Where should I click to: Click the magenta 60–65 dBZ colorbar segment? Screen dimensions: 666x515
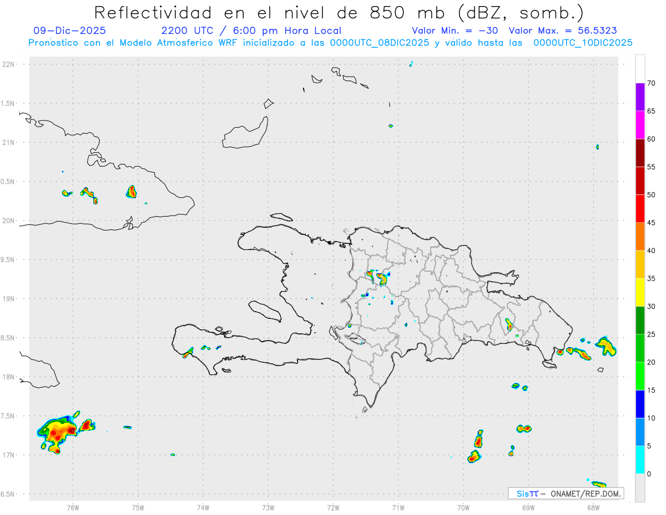tap(640, 125)
